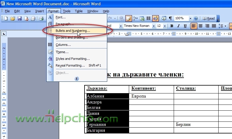
Task: Choose Theme... menu entry
Action: click(77, 52)
